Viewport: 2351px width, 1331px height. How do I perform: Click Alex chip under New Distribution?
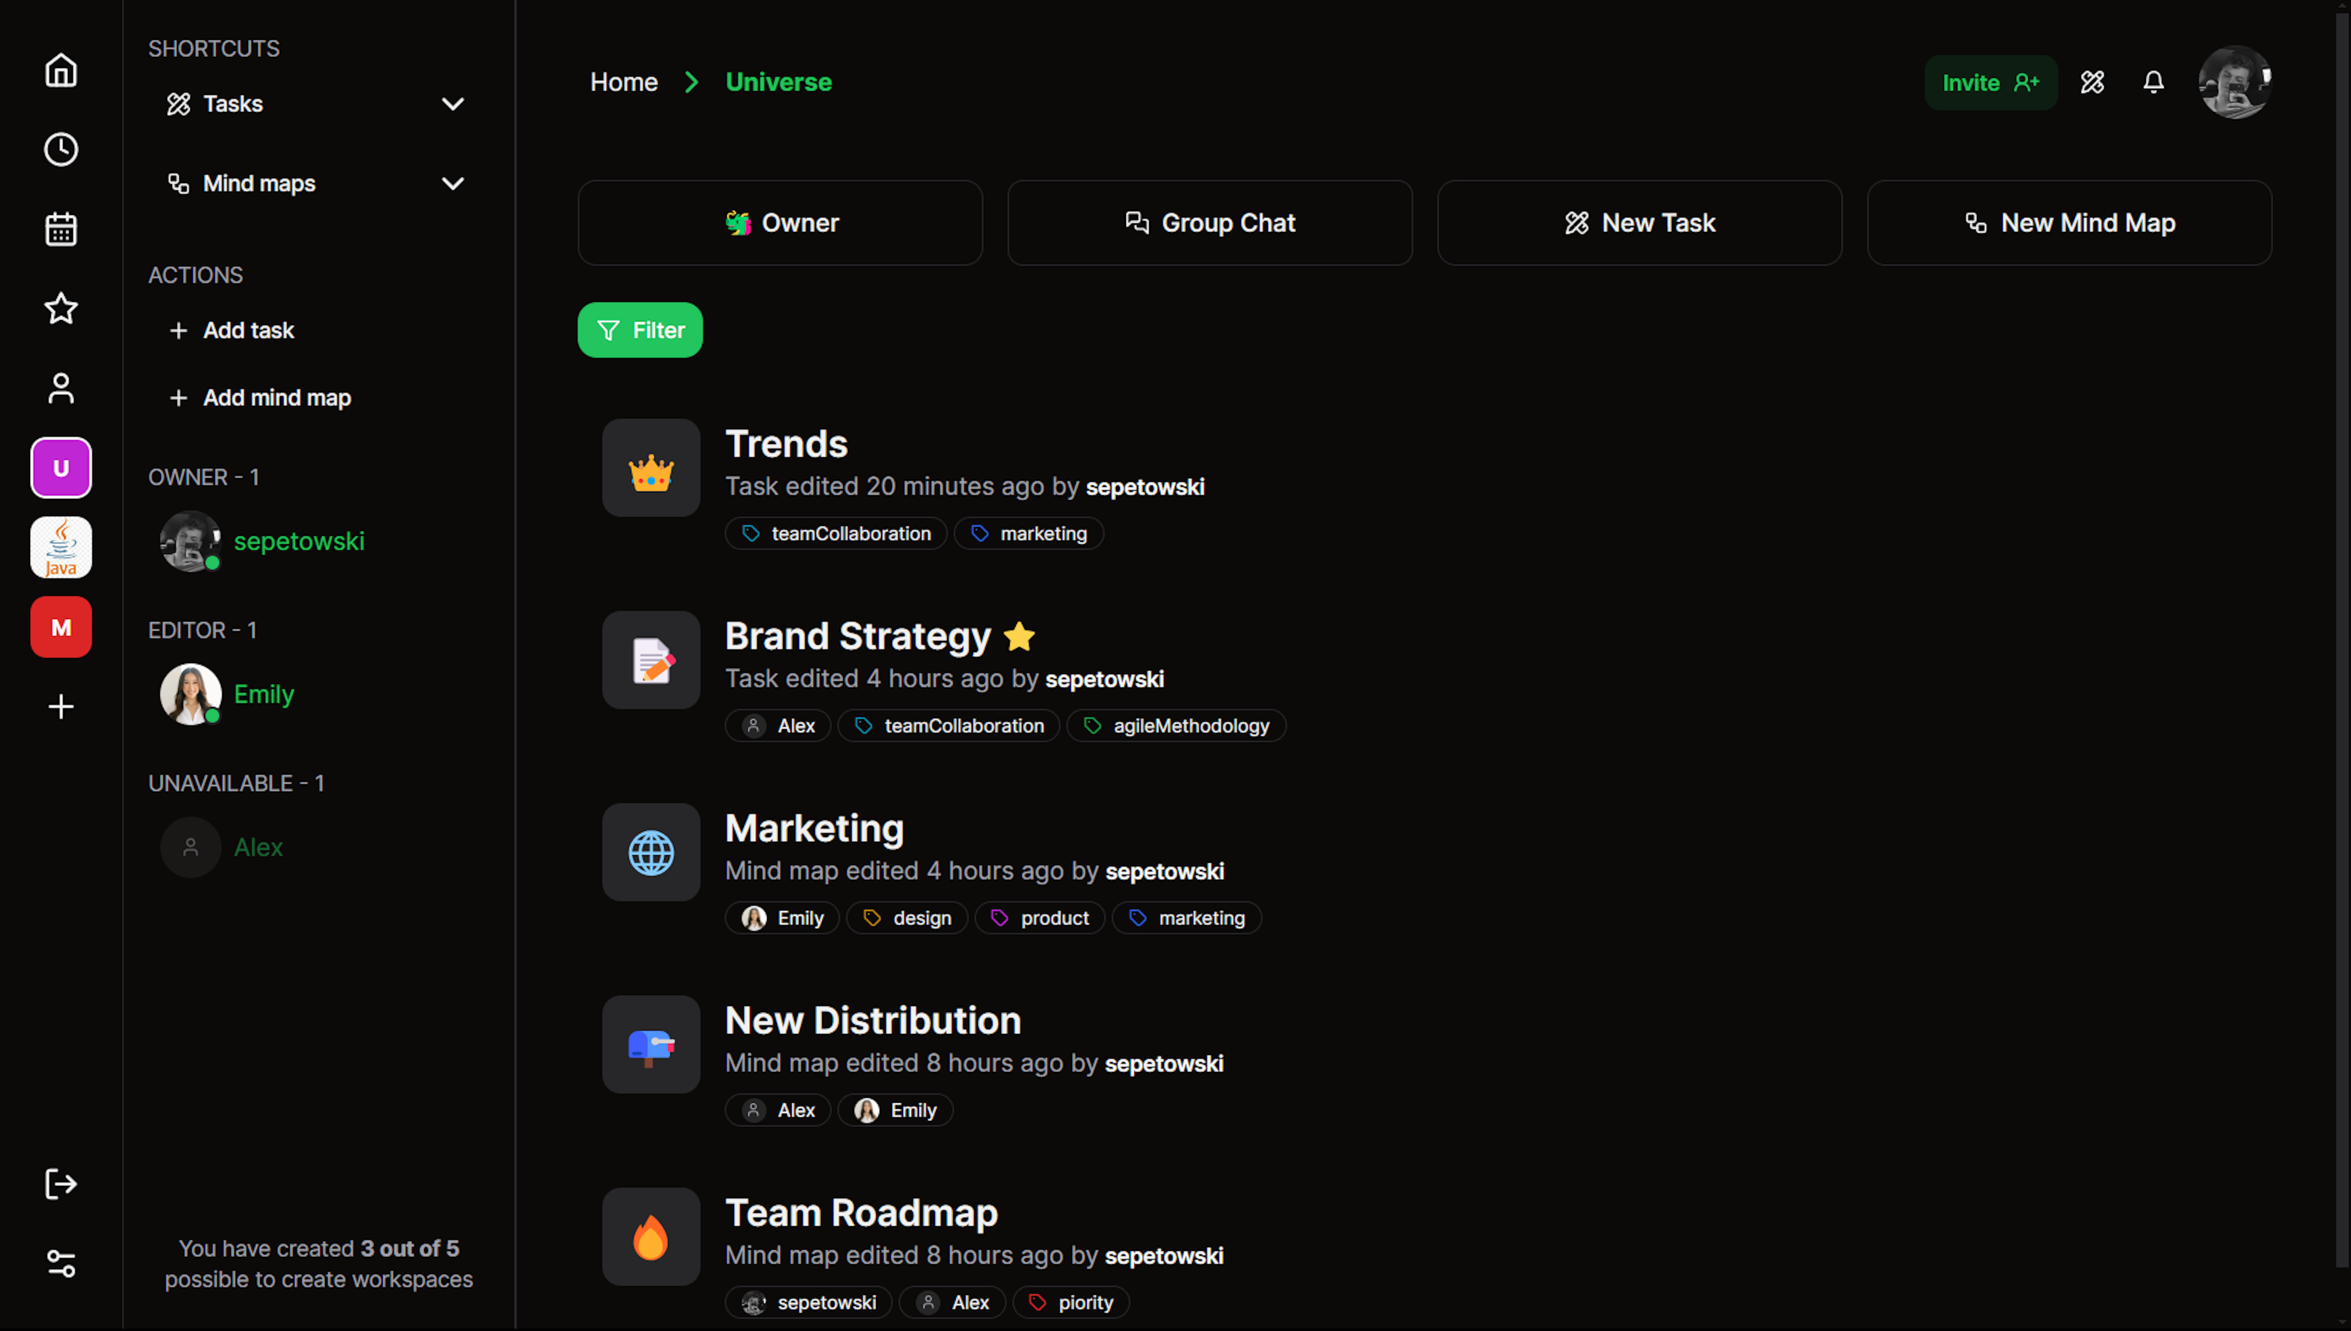[x=778, y=1110]
